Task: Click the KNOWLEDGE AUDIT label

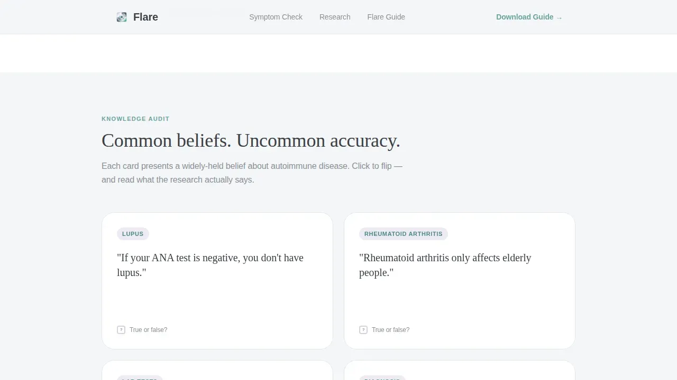Action: [135, 119]
